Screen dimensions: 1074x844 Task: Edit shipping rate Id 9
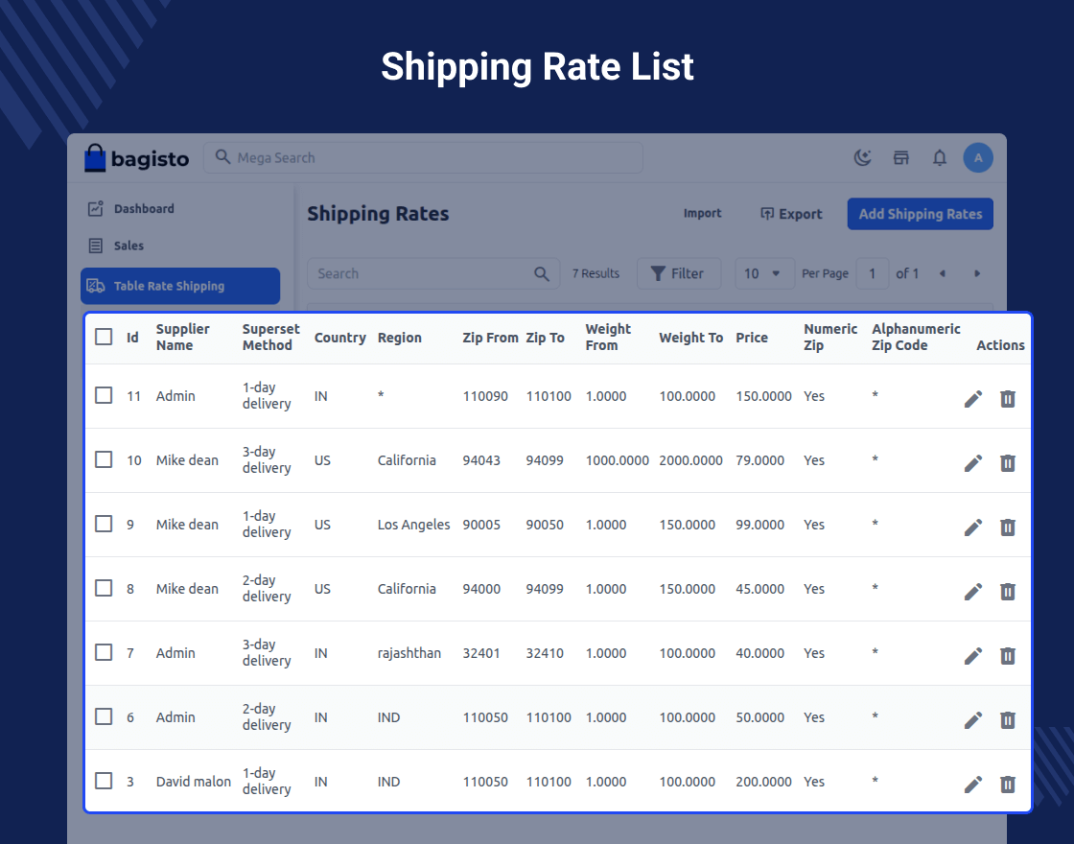coord(973,527)
